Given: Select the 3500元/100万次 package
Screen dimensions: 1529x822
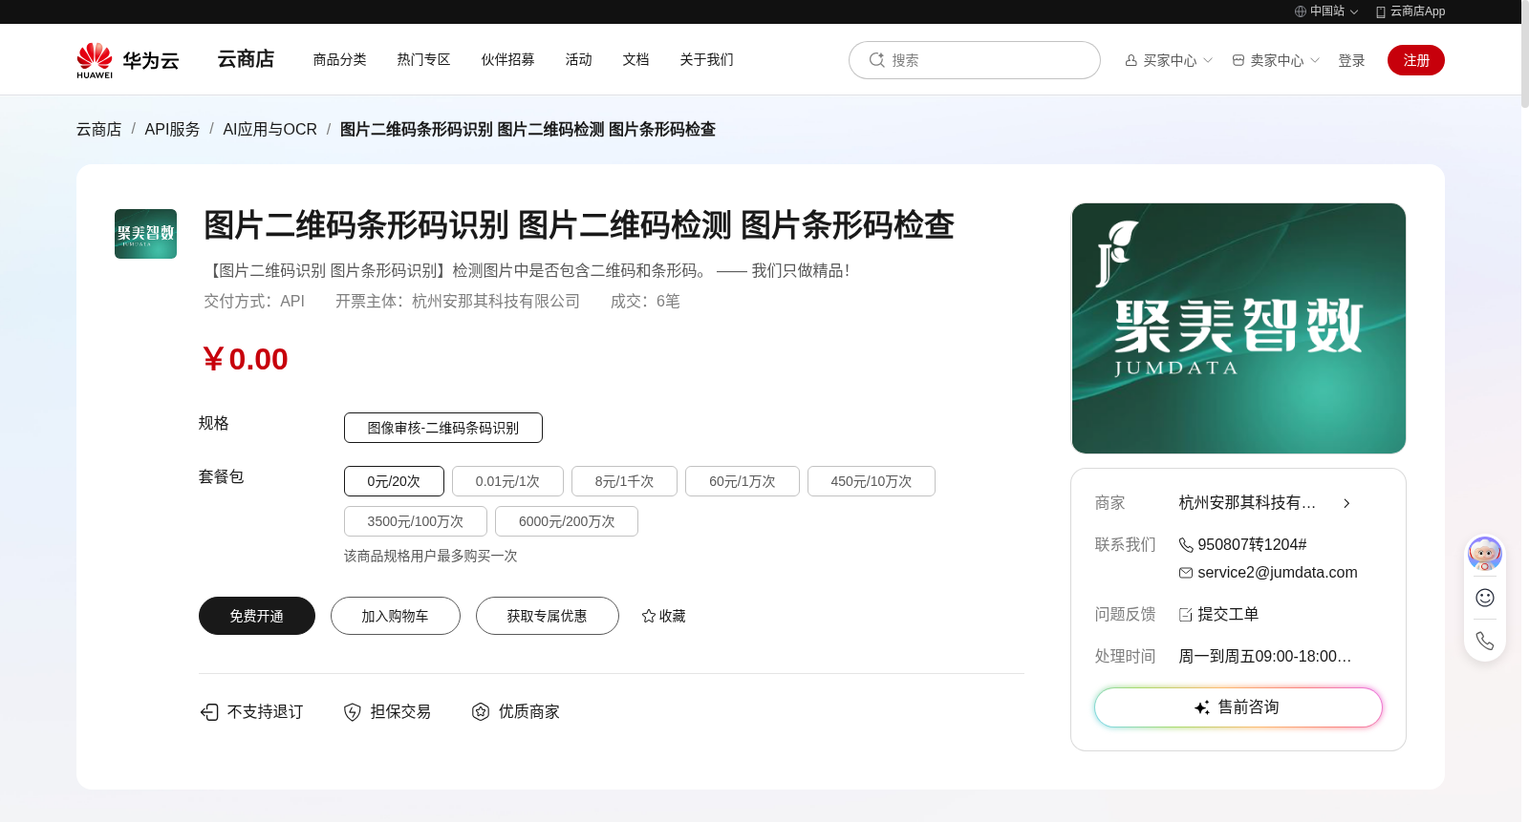Looking at the screenshot, I should 416,521.
